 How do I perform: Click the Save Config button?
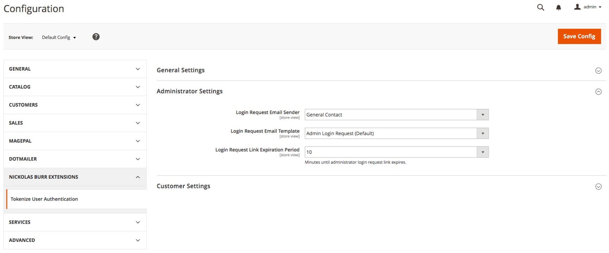(x=579, y=36)
